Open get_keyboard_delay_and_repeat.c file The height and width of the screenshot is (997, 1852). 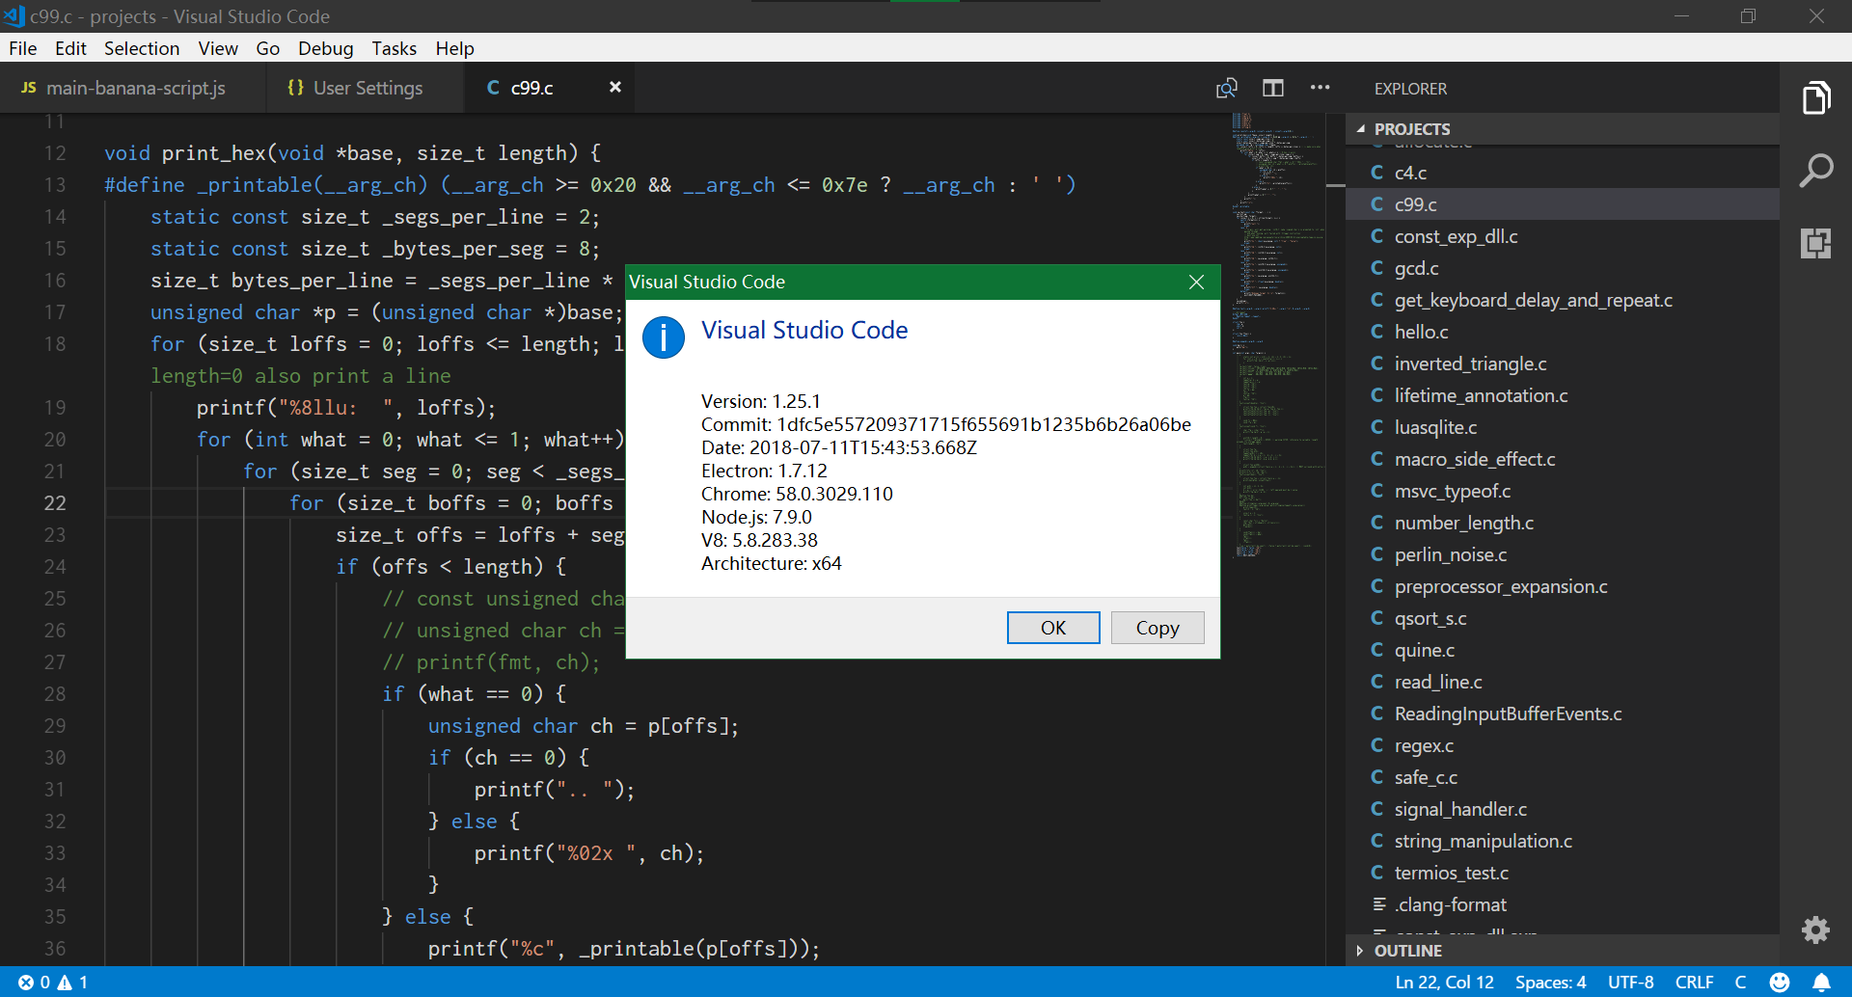point(1563,300)
